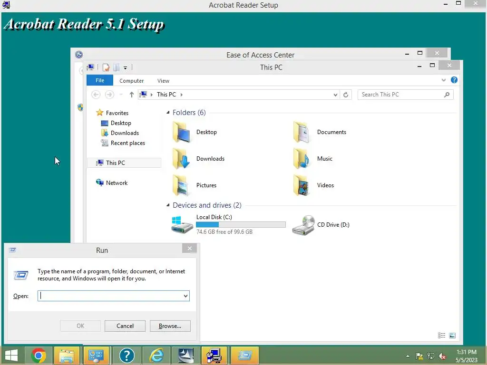Click Favorites heading in navigation pane
Viewport: 487px width, 365px height.
pos(112,113)
